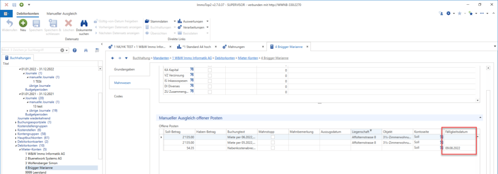
Task: Open the Grundangaben side tab
Action: click(x=124, y=69)
